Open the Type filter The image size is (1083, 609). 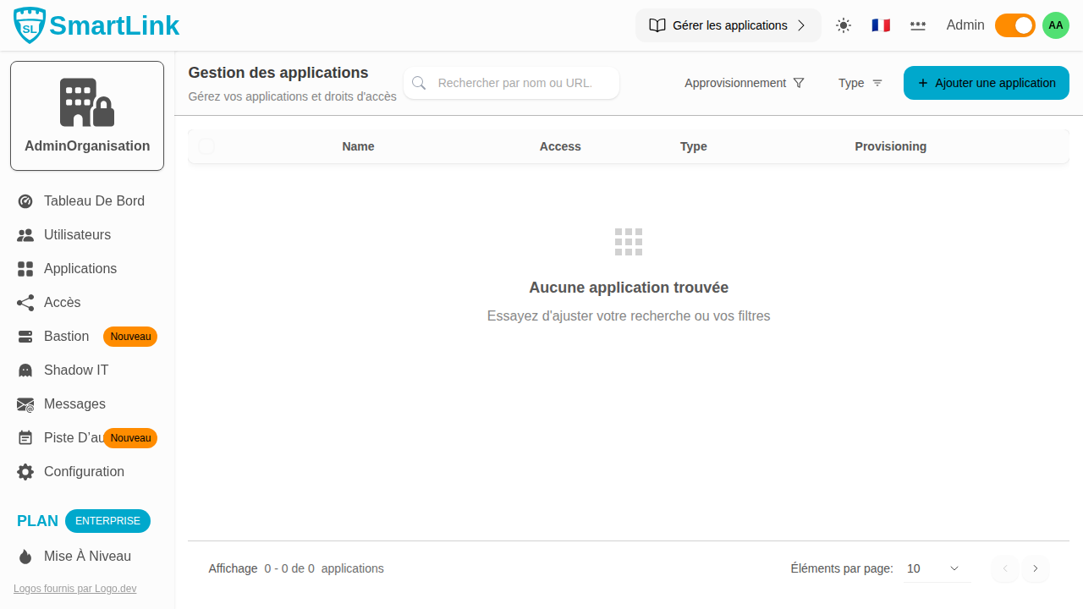click(860, 83)
